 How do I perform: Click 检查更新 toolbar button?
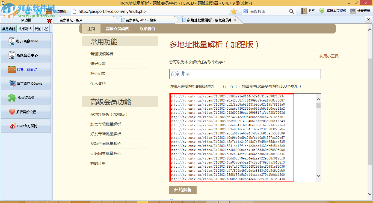pyautogui.click(x=360, y=11)
